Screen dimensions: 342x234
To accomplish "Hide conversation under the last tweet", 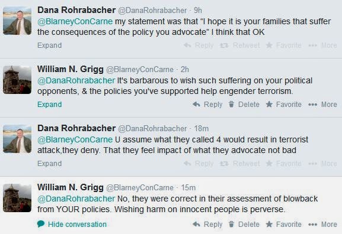I will point(72,224).
